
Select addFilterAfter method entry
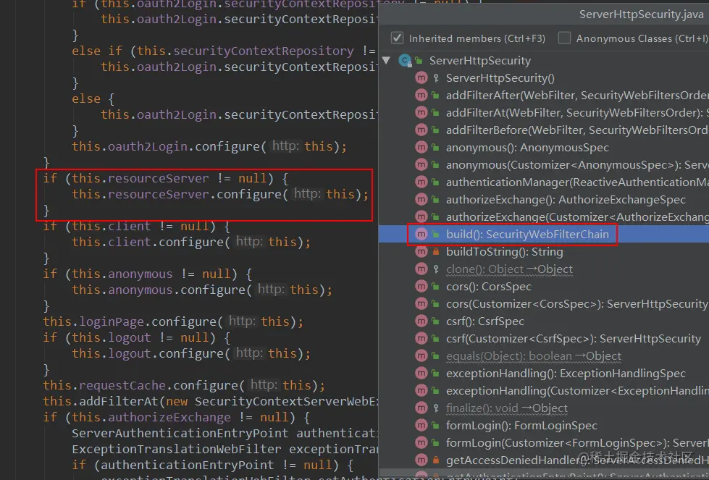point(577,96)
